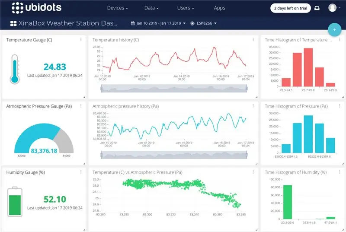The height and width of the screenshot is (232, 346).
Task: Click the 2 days left on trial button
Action: pos(290,8)
